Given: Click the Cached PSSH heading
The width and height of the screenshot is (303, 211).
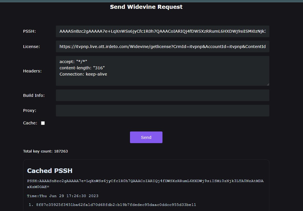Looking at the screenshot, I should pyautogui.click(x=50, y=171).
